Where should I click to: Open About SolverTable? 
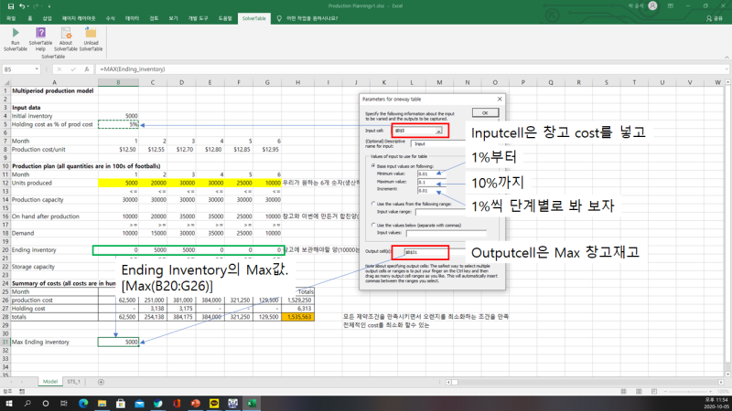point(66,39)
